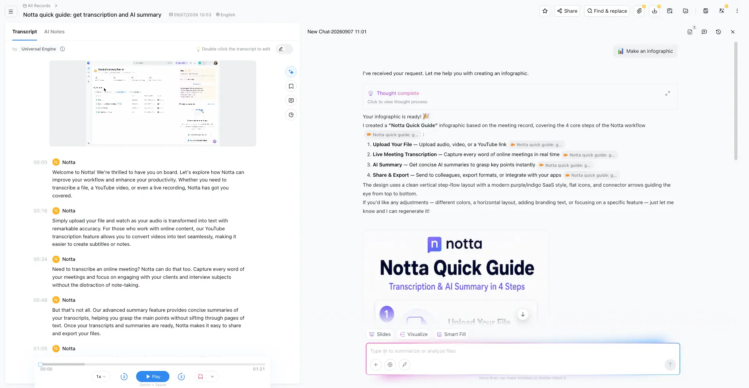Click the Universal Engine info icon
Image resolution: width=749 pixels, height=388 pixels.
(62, 49)
